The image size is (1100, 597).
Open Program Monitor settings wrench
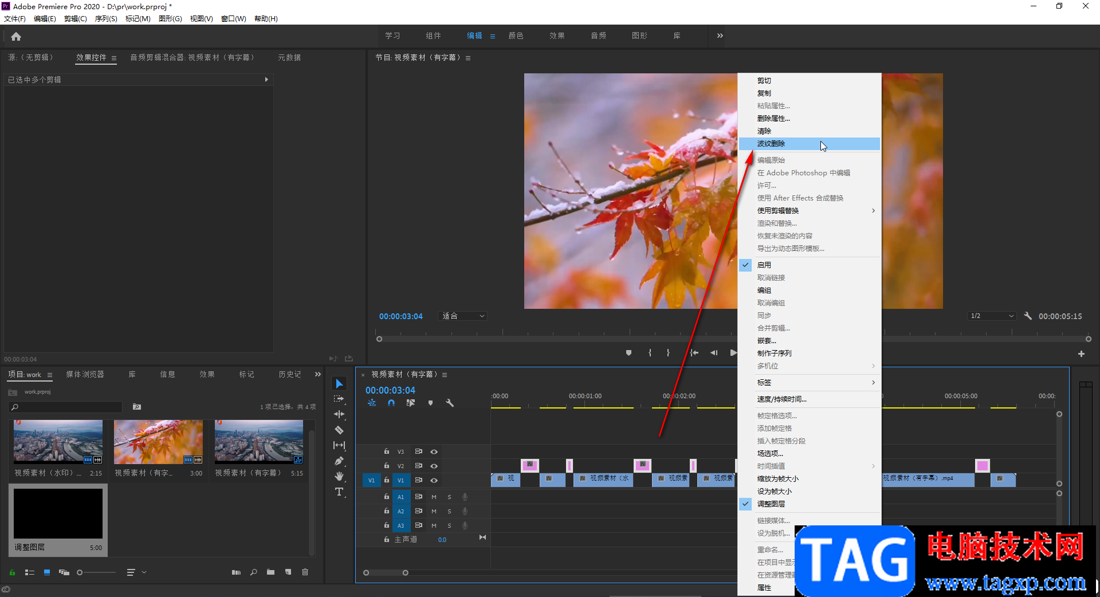click(x=1028, y=316)
